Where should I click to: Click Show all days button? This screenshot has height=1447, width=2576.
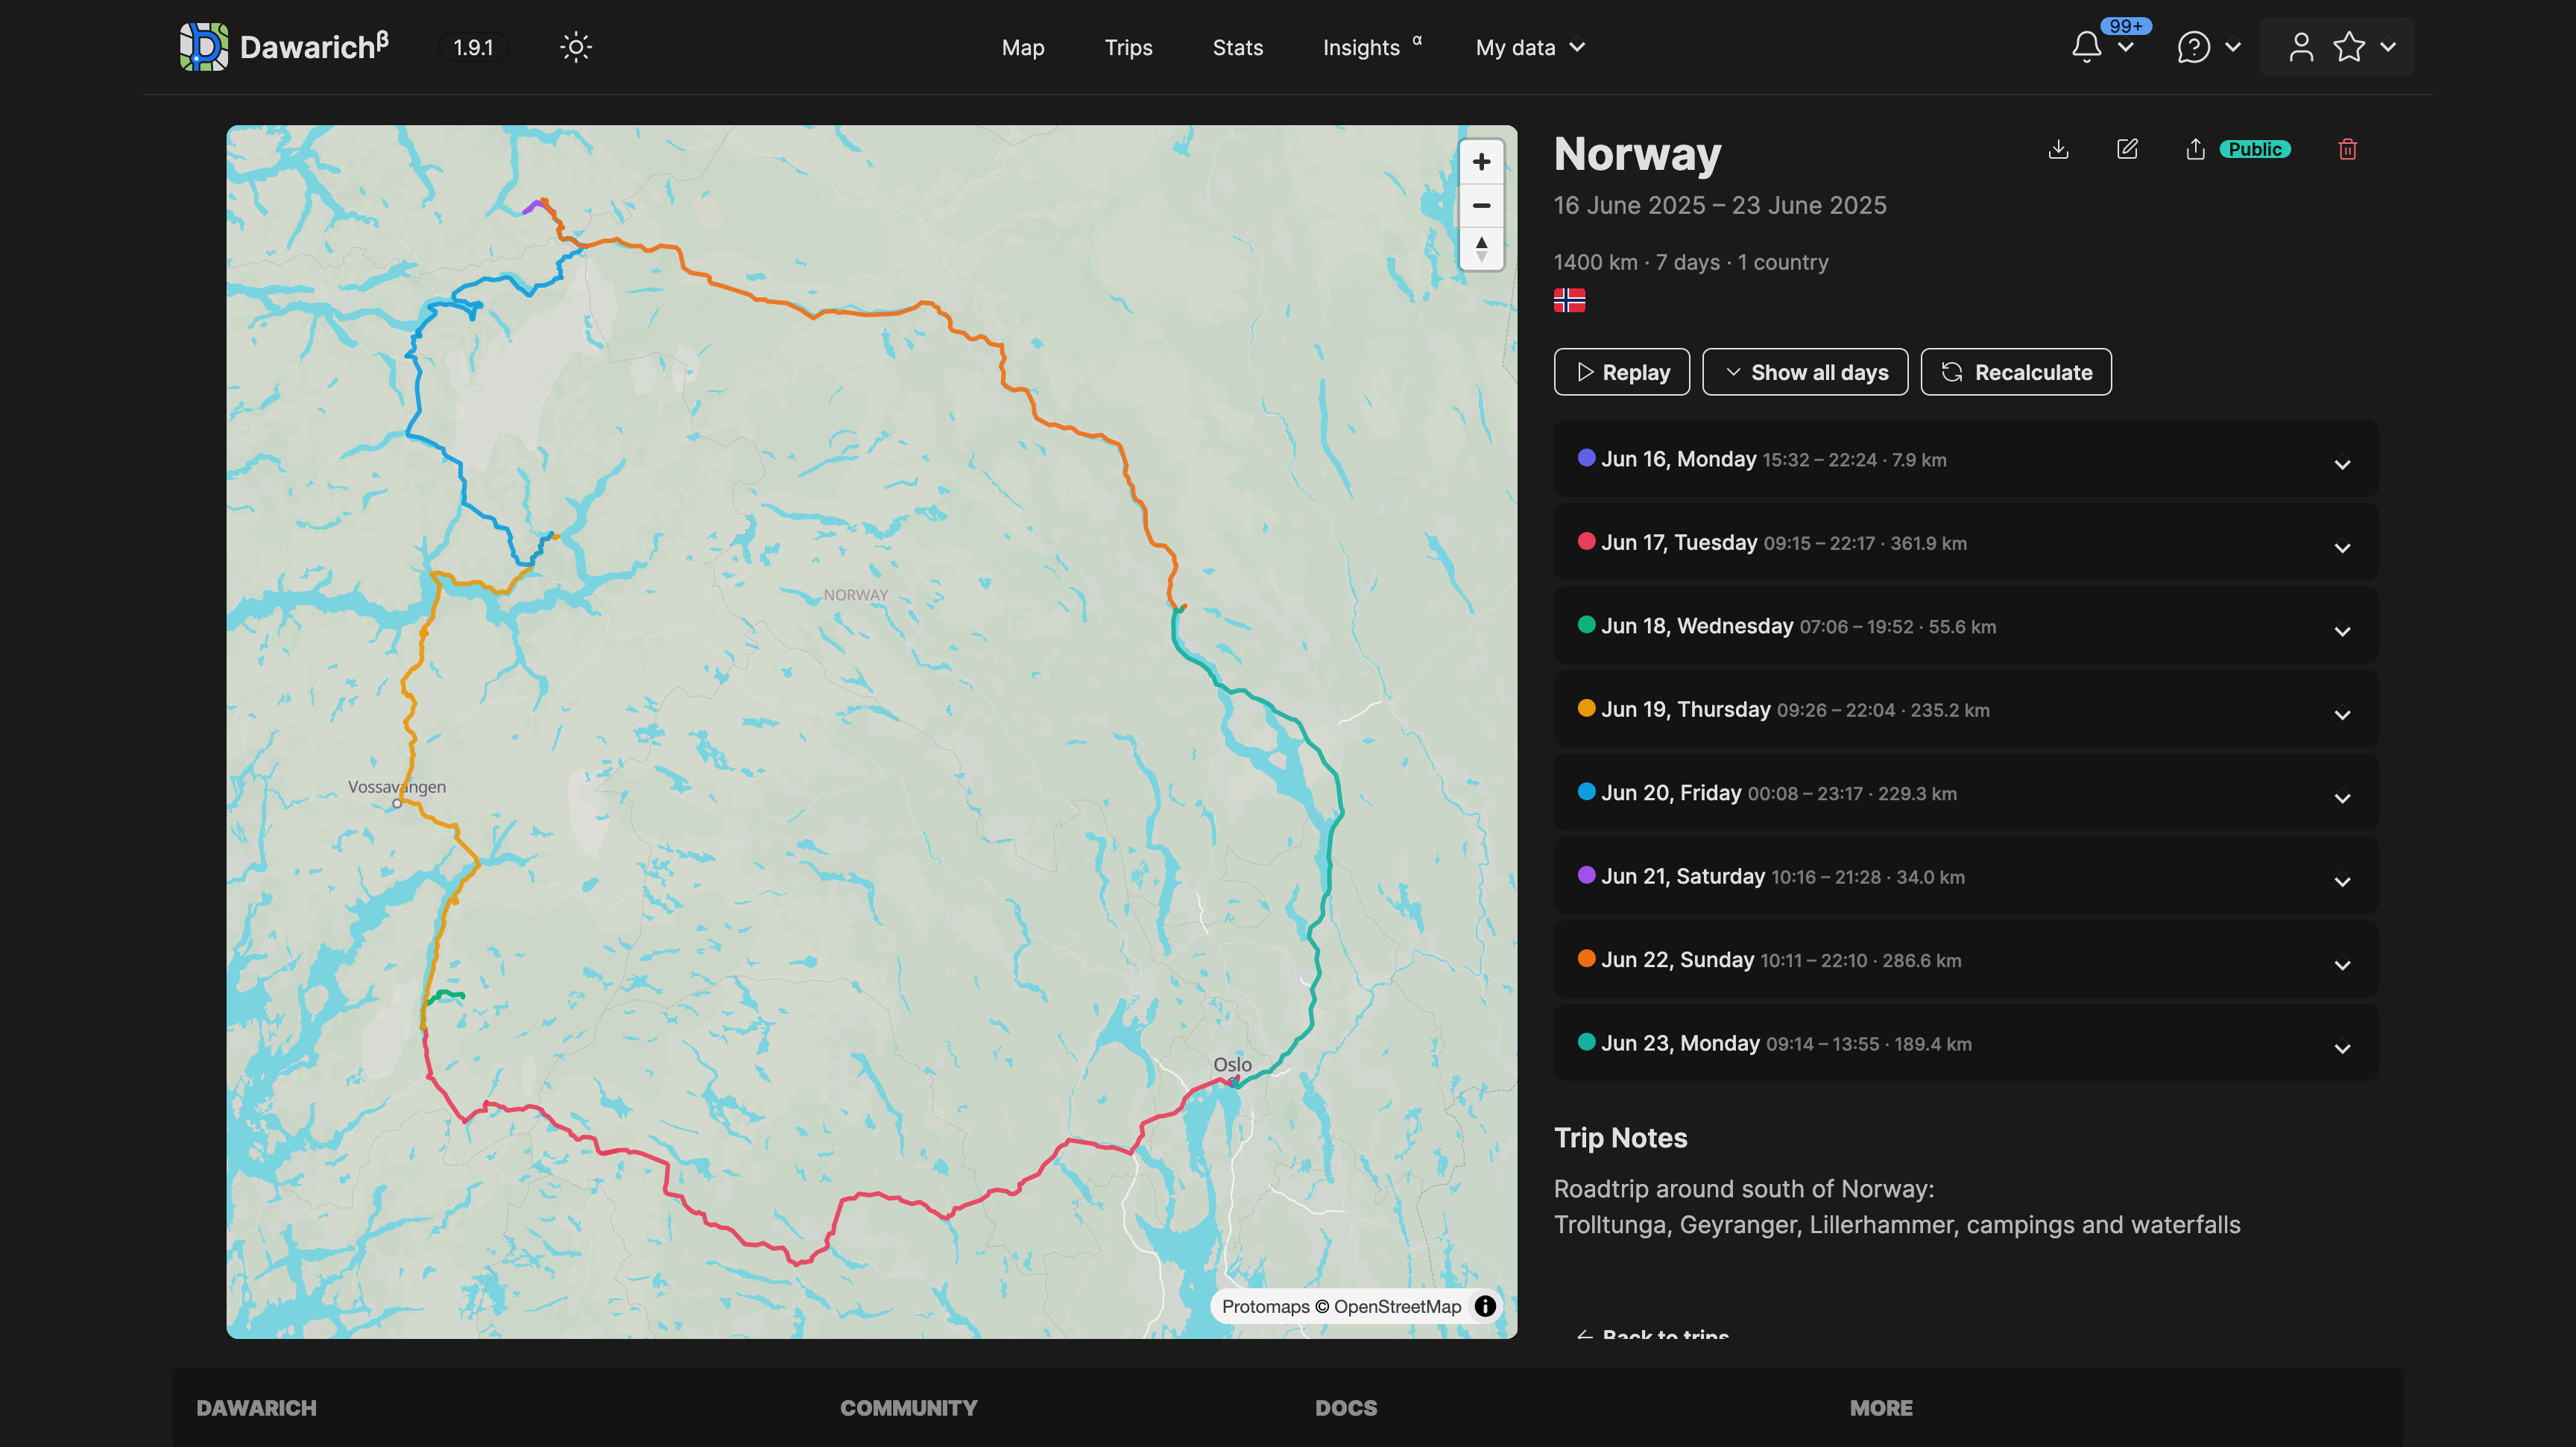coord(1804,372)
